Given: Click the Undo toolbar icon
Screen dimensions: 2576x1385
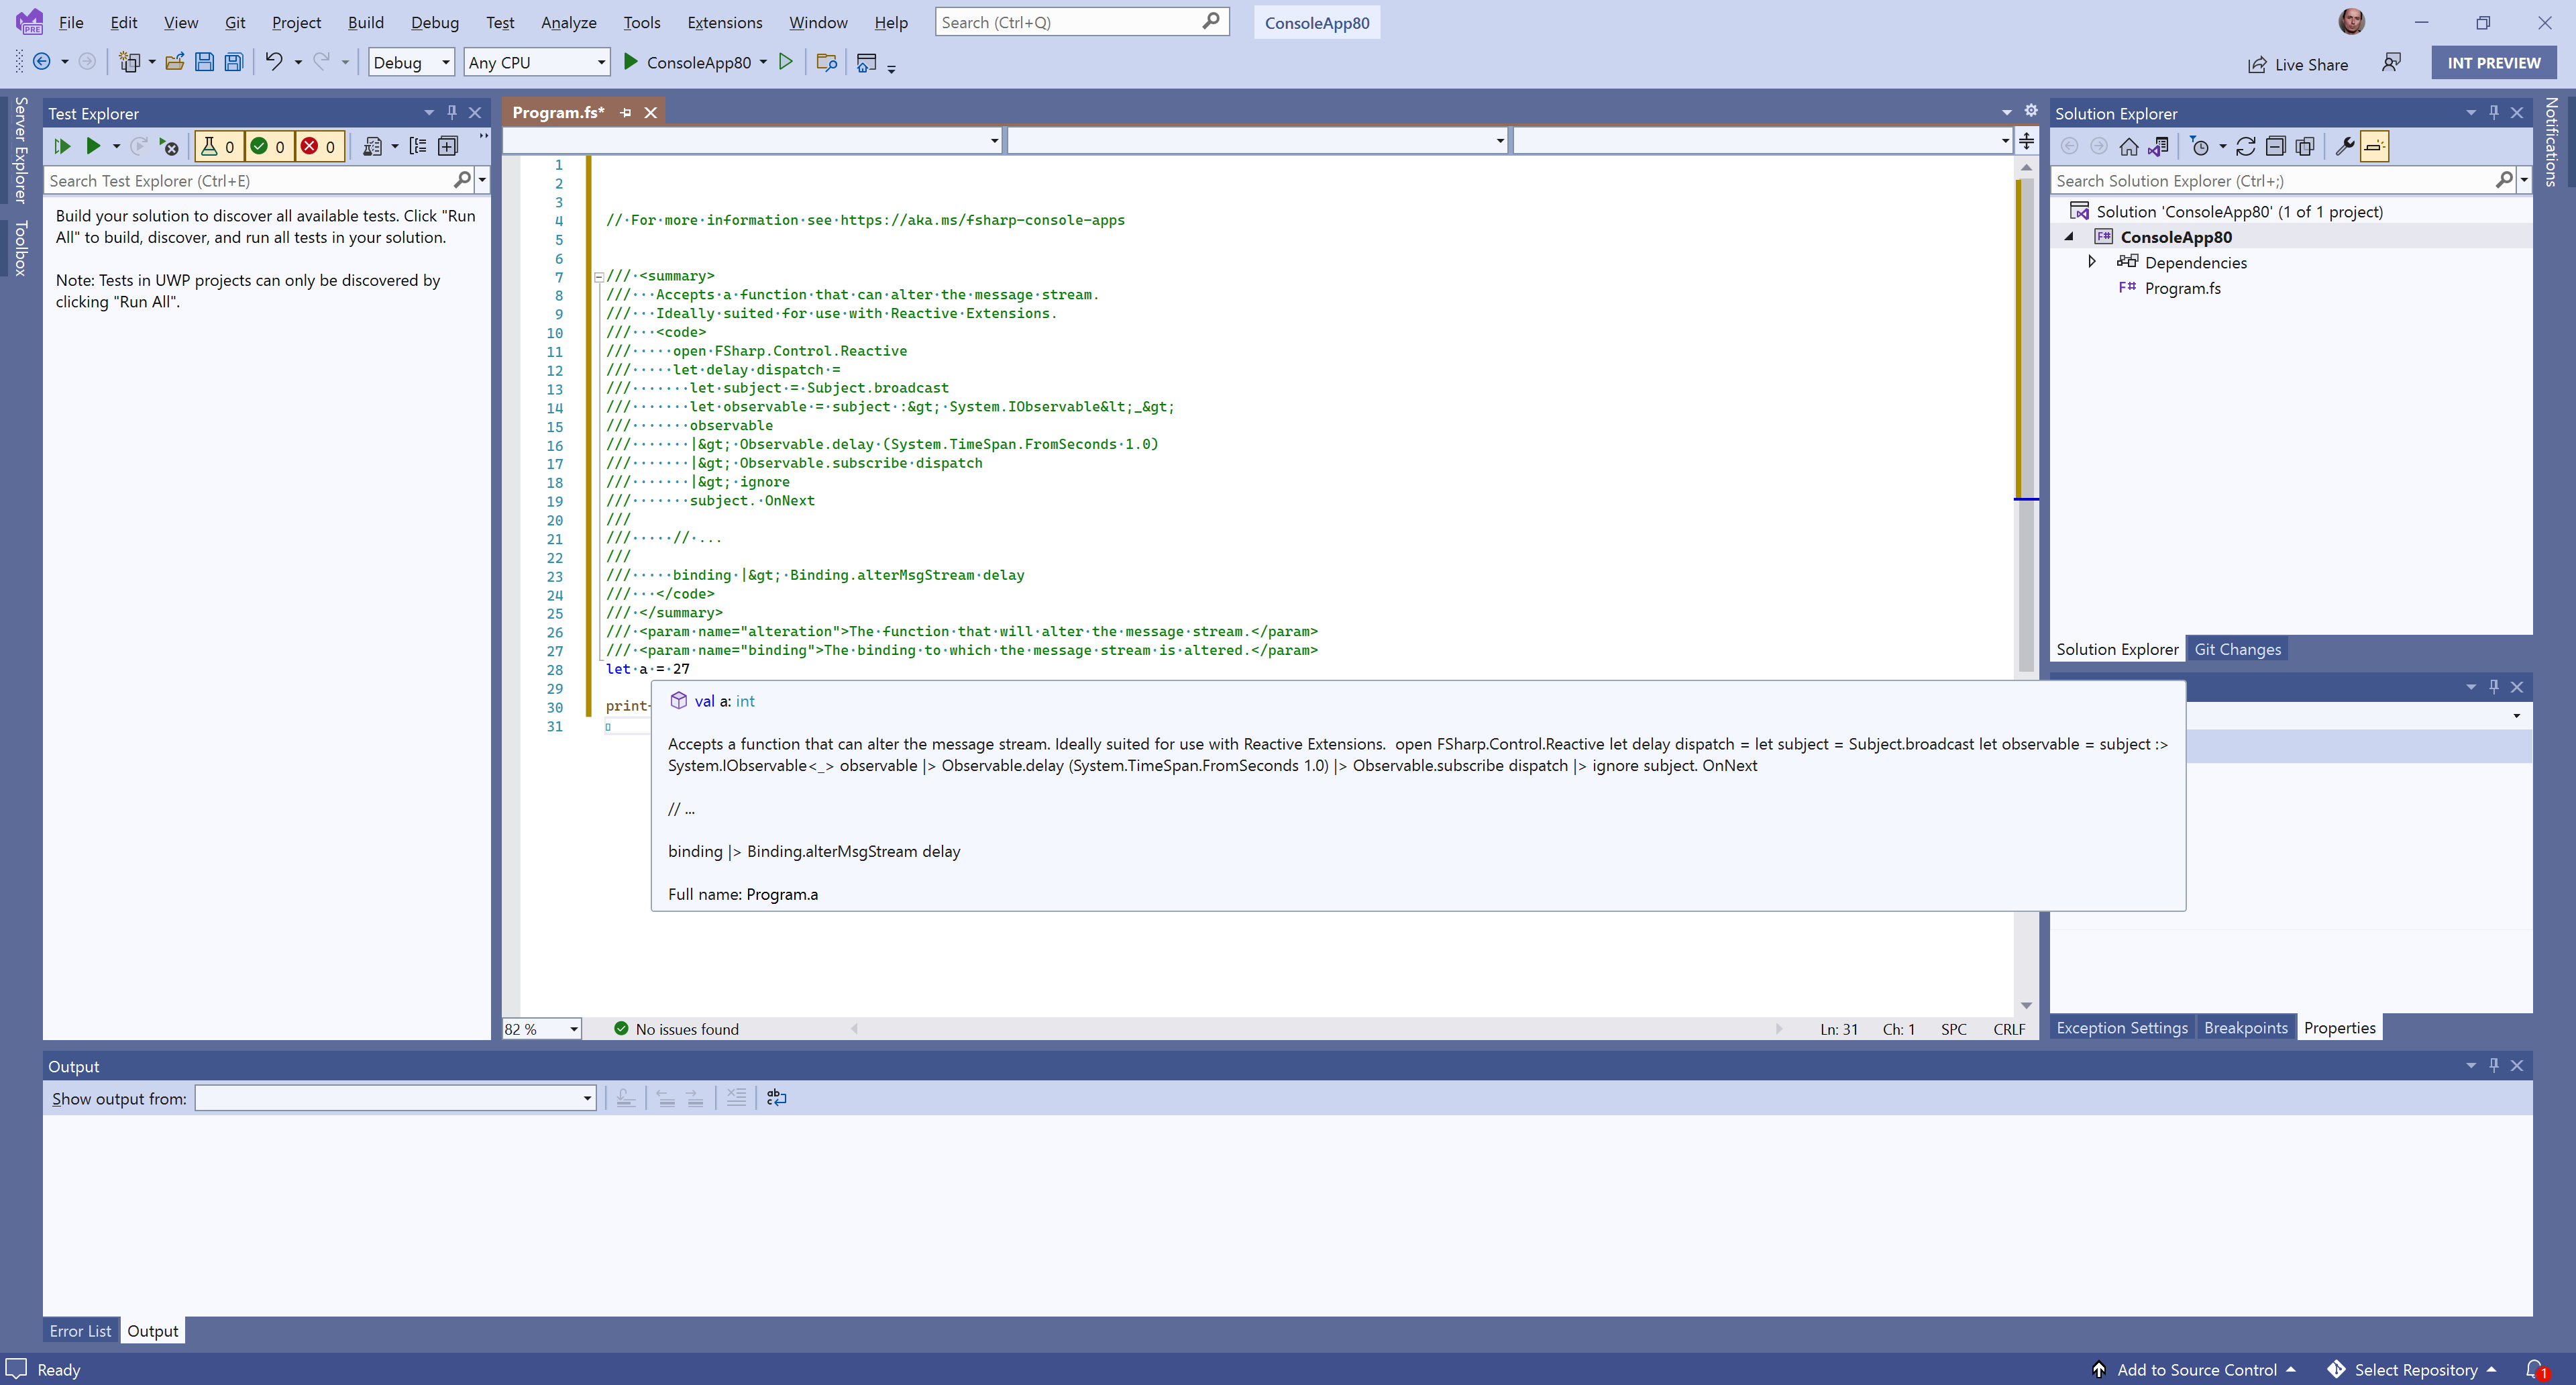Looking at the screenshot, I should click(x=273, y=62).
